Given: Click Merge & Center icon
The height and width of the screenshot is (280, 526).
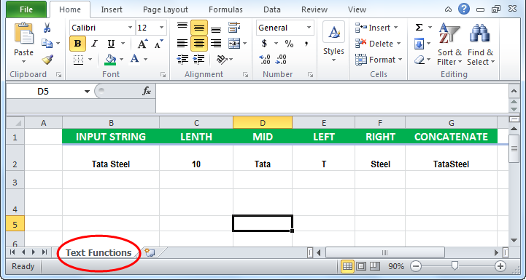Looking at the screenshot, I should [234, 44].
